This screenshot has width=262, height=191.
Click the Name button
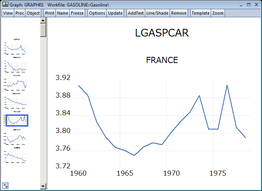coord(62,13)
